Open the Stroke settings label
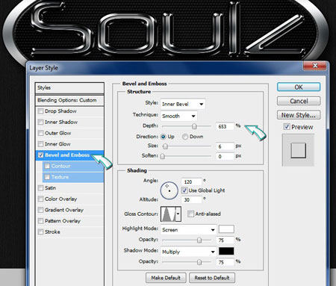 coord(52,231)
